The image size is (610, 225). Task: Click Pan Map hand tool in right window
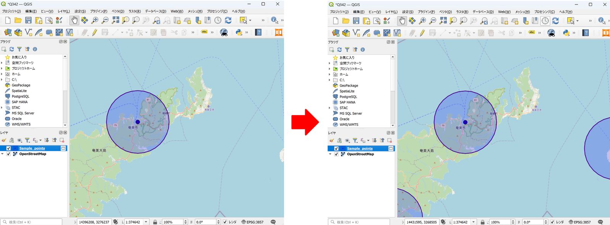[x=402, y=21]
